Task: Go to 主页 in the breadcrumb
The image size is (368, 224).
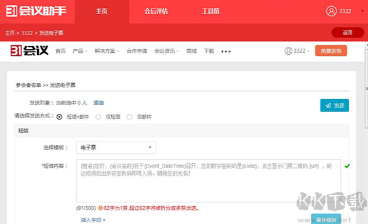Action: [x=10, y=33]
